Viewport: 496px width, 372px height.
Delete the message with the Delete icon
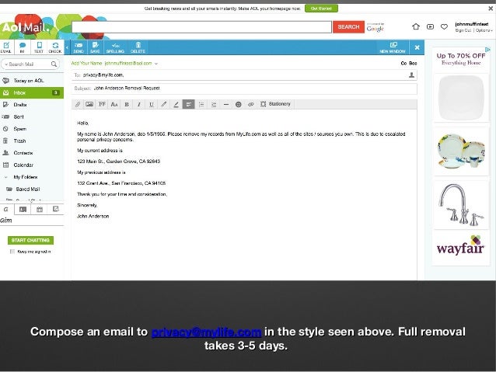click(138, 47)
